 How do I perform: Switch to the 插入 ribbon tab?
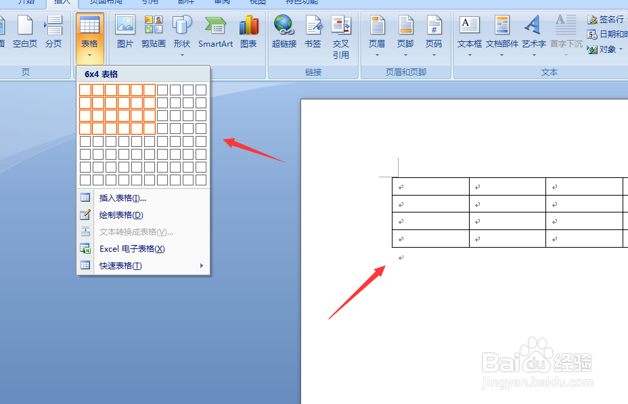point(62,3)
